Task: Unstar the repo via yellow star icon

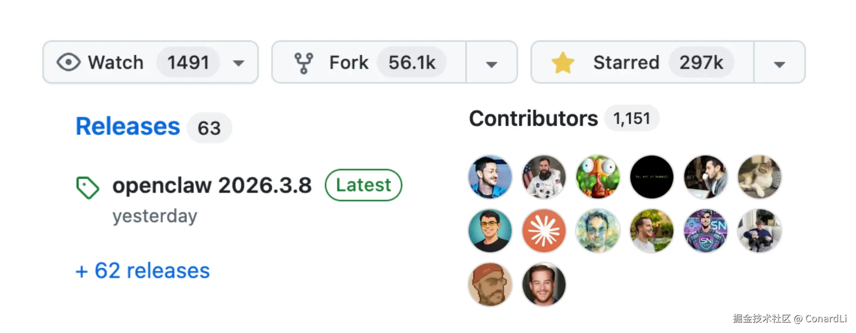Action: point(563,63)
